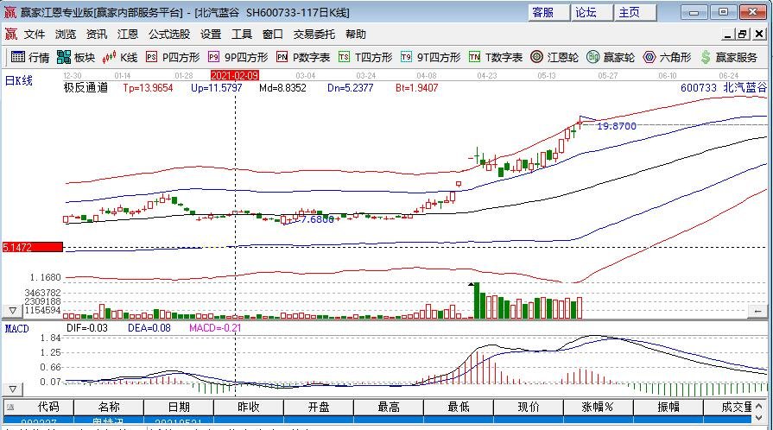Click the 论坛 forum button

(x=586, y=12)
